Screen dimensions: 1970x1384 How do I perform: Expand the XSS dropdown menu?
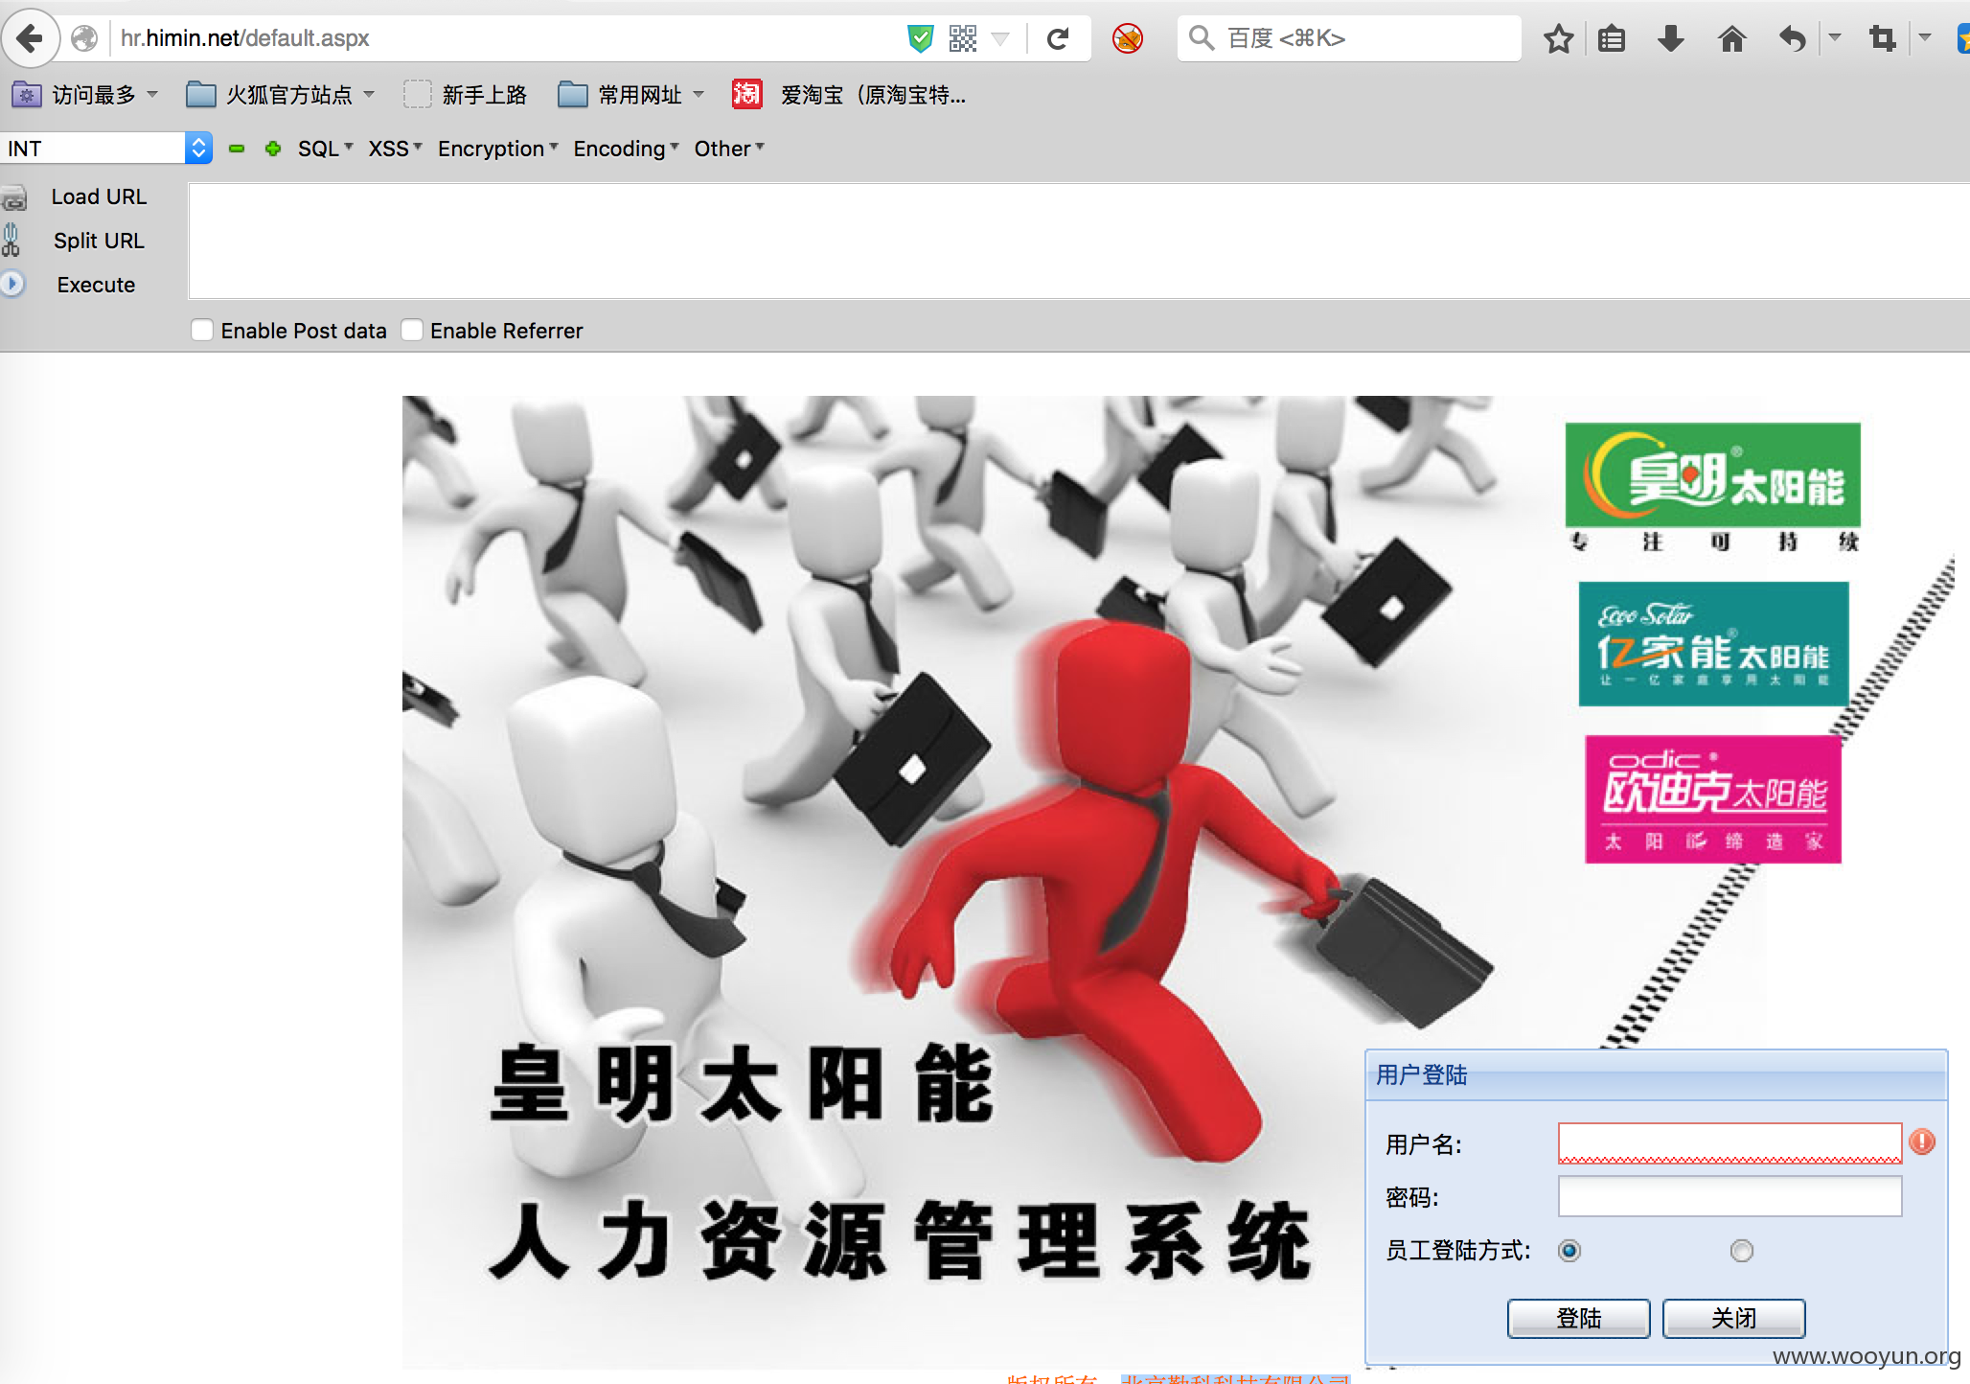coord(395,149)
